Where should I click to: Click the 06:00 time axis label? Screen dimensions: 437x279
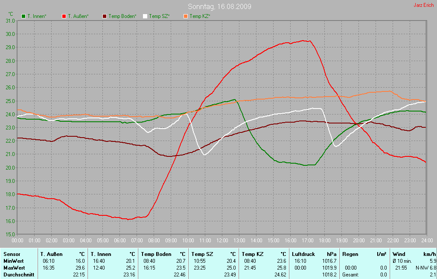(120, 240)
